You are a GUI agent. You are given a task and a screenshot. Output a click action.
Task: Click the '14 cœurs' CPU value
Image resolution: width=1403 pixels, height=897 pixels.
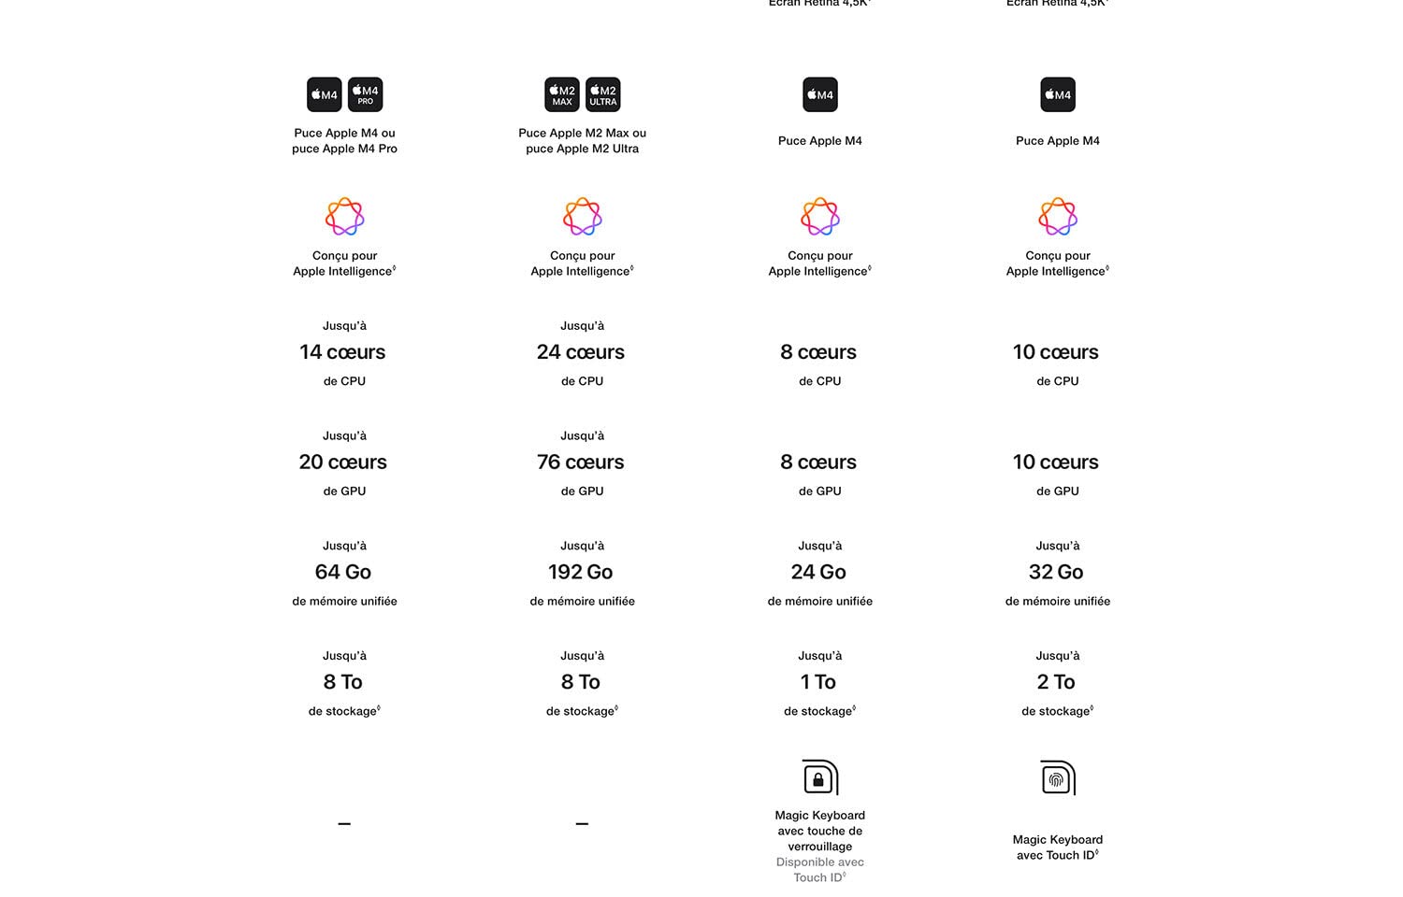[x=342, y=352]
